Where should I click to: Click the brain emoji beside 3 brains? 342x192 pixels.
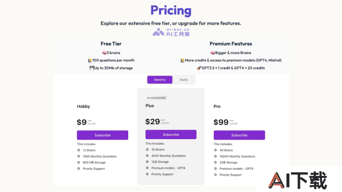click(x=104, y=52)
